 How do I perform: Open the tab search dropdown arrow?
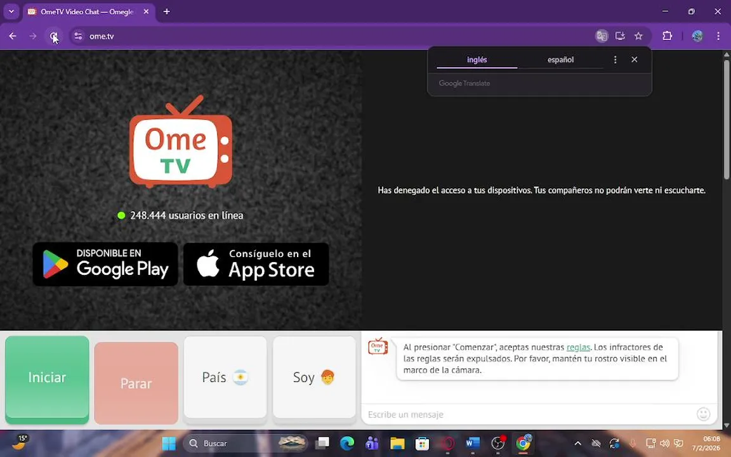pos(11,11)
